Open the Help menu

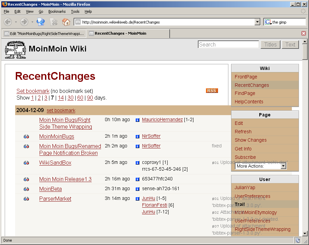pyautogui.click(x=88, y=11)
